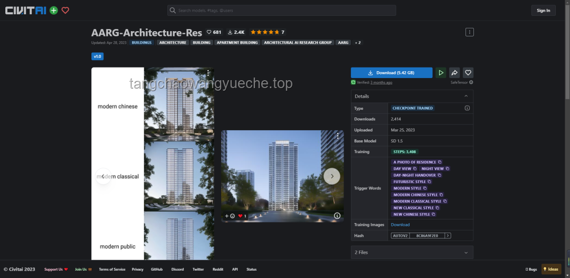
Task: Copy trigger word A PHOTO OF RESIDENCE
Action: [440, 162]
